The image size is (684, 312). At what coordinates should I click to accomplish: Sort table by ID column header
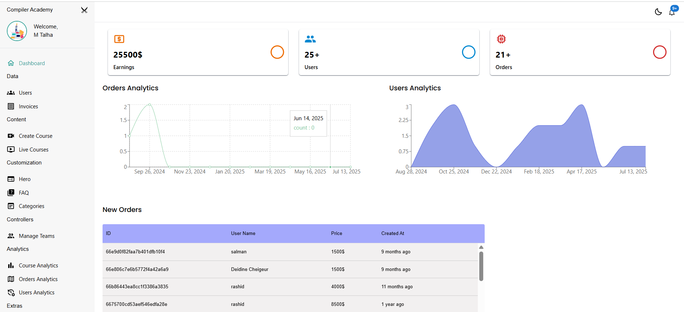108,234
